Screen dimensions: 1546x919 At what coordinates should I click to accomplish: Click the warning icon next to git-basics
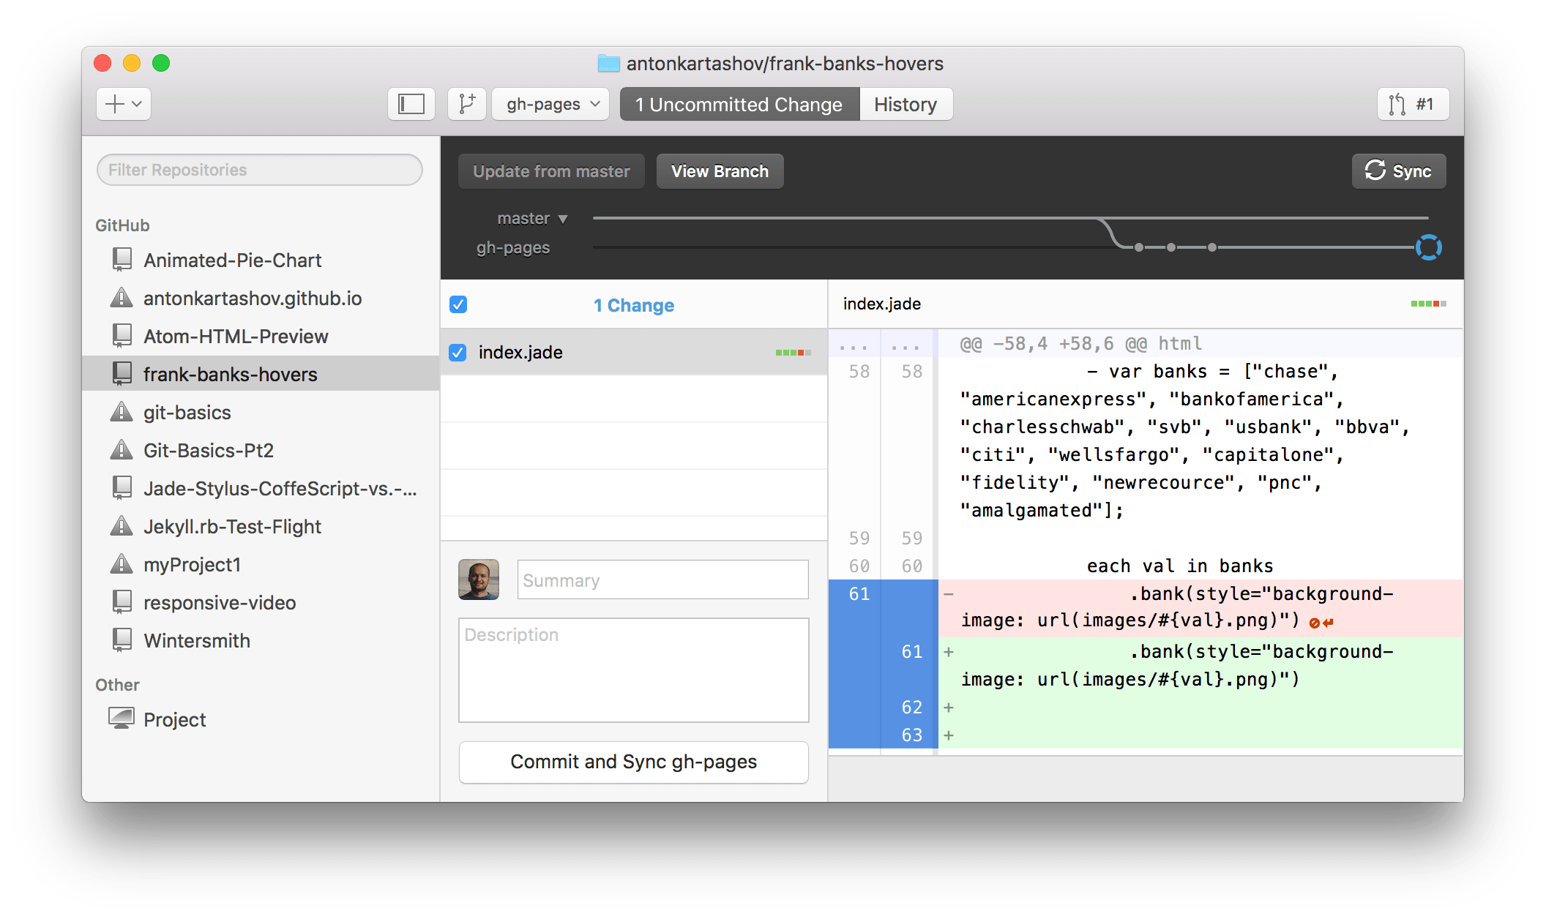coord(122,412)
